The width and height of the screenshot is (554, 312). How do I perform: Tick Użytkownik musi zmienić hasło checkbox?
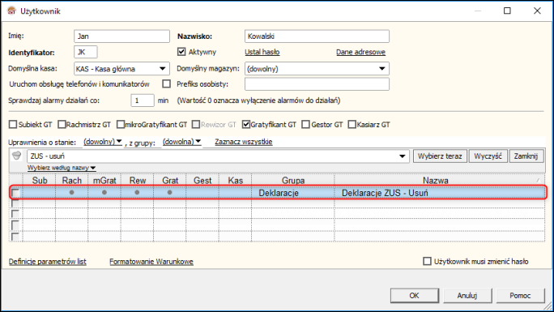point(427,261)
